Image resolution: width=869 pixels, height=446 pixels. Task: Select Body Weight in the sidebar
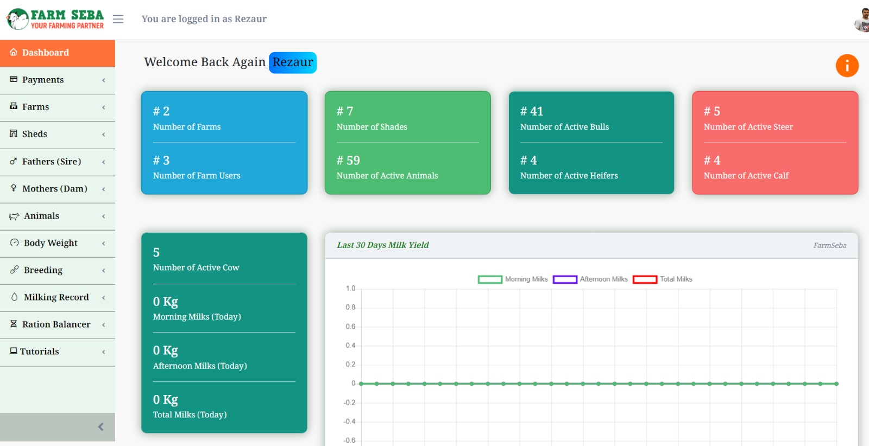pos(51,243)
